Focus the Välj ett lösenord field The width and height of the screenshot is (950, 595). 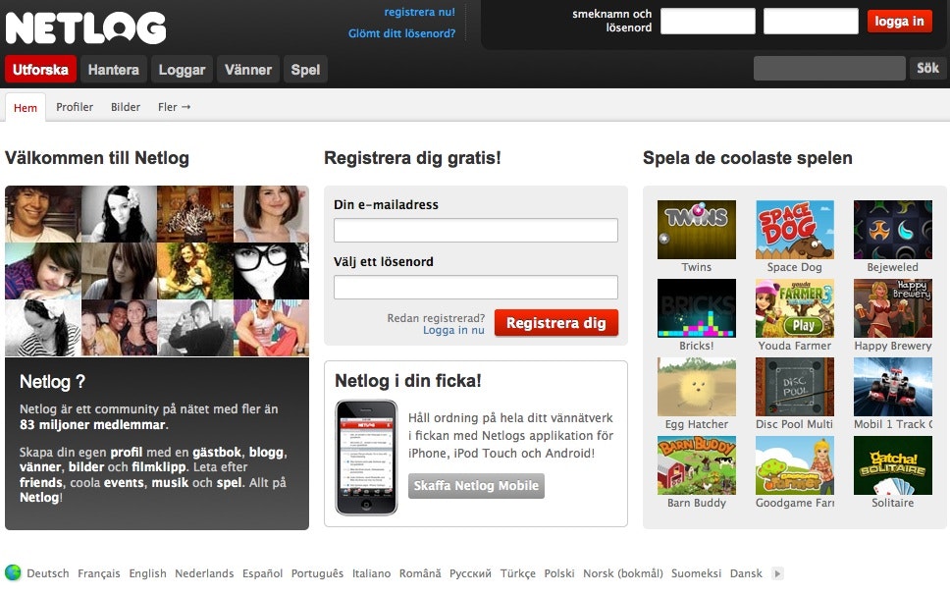pos(476,288)
